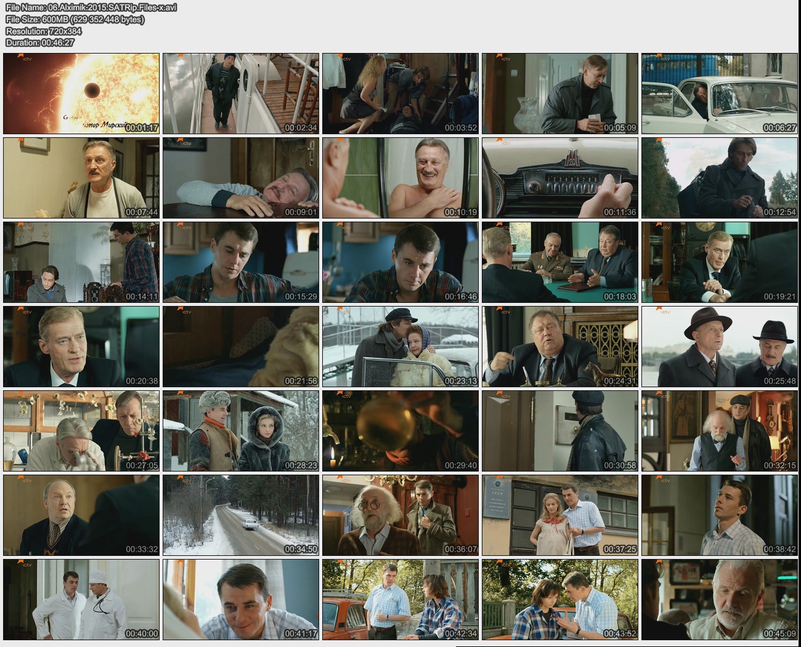Select the File Size 600MB text line
This screenshot has height=647, width=801.
tap(75, 19)
